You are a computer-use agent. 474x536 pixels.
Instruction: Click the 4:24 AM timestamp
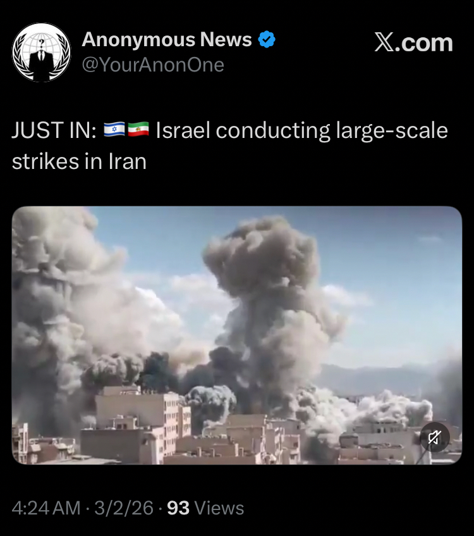[x=46, y=508]
